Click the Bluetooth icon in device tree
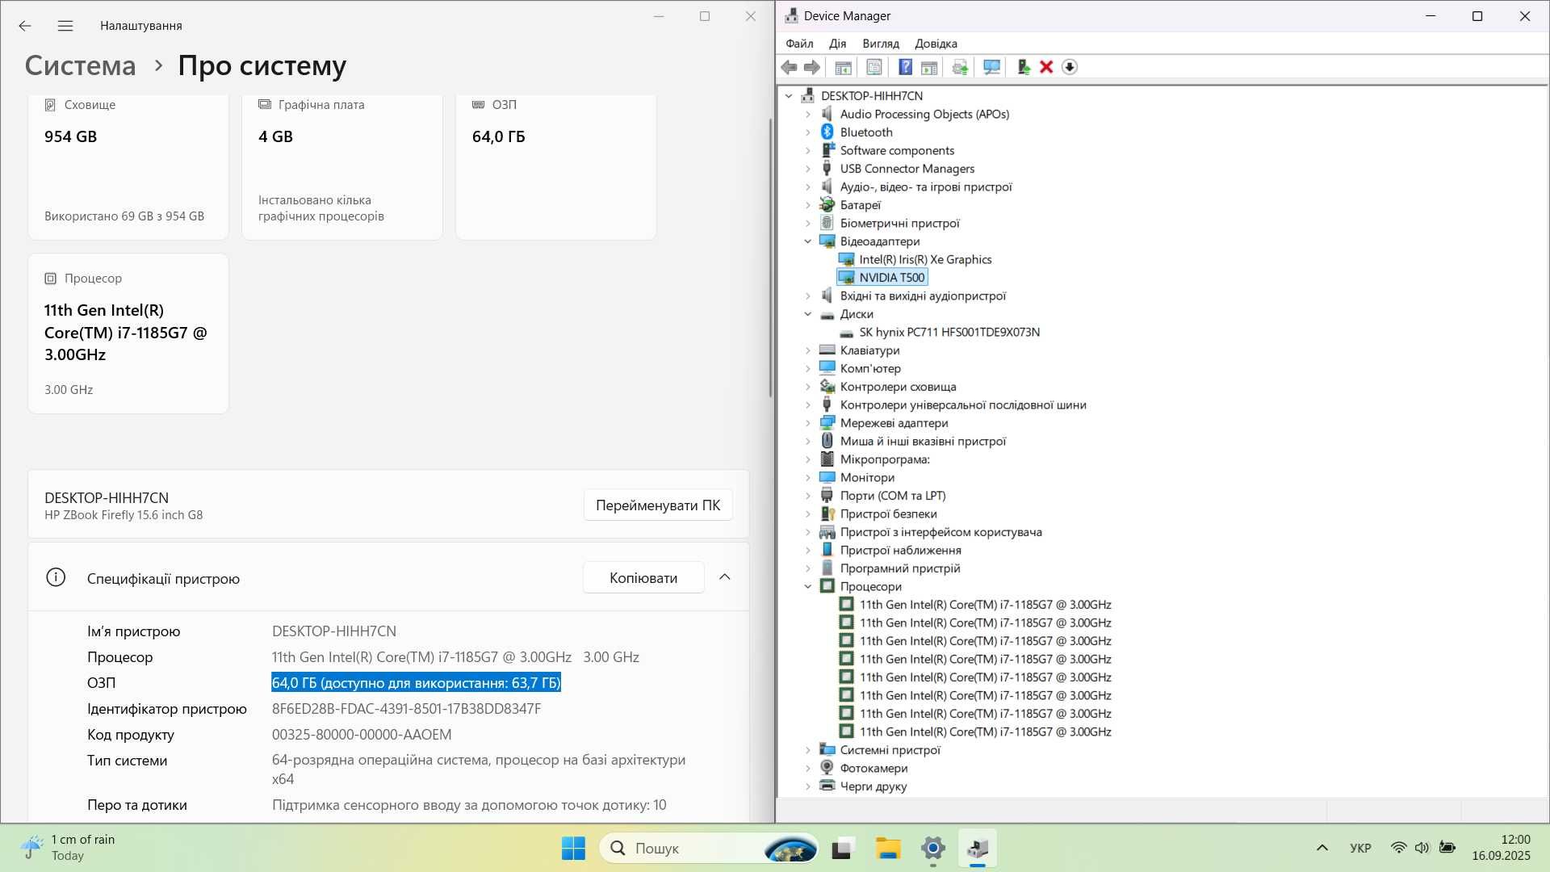This screenshot has width=1550, height=872. (827, 132)
